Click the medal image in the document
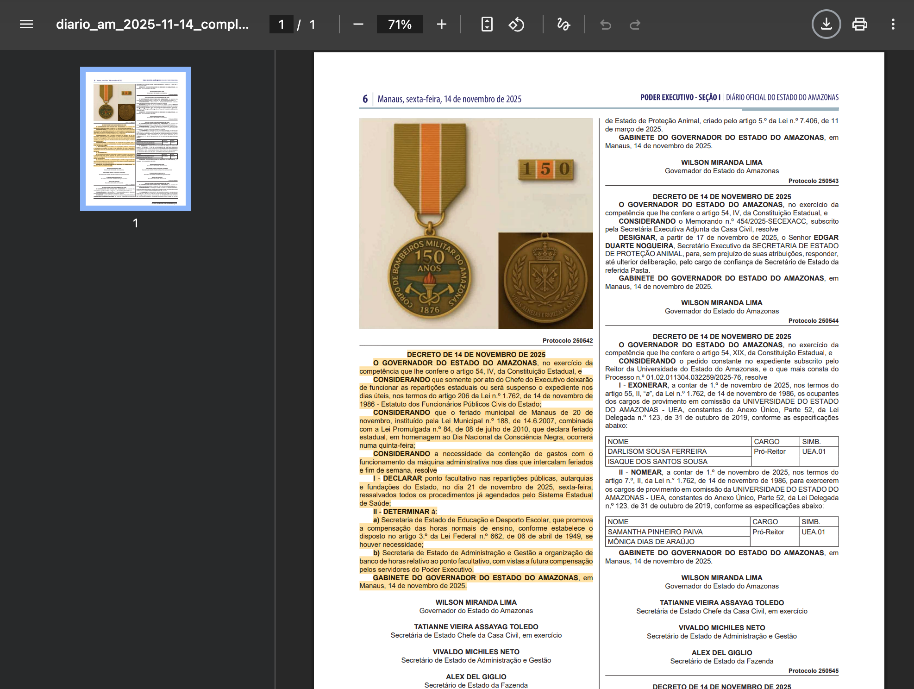The width and height of the screenshot is (914, 689). [x=476, y=223]
